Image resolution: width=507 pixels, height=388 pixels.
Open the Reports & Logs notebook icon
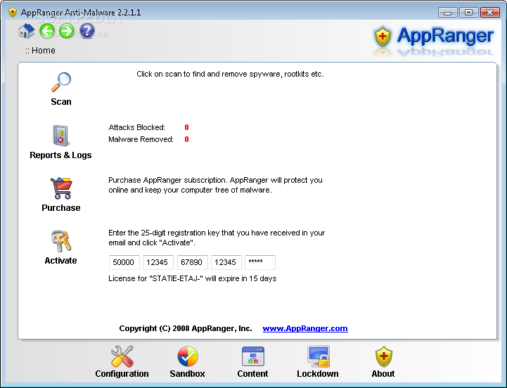click(60, 136)
